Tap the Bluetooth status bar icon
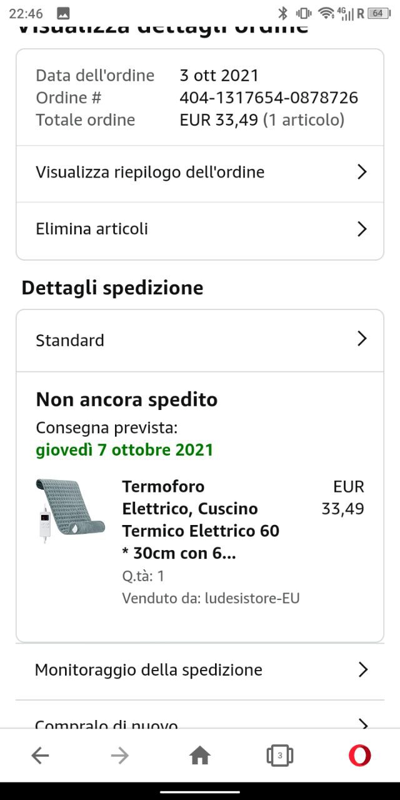 point(282,13)
